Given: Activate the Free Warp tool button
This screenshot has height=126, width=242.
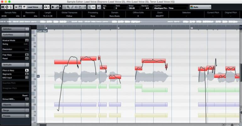Looking at the screenshot, I should tap(27, 55).
